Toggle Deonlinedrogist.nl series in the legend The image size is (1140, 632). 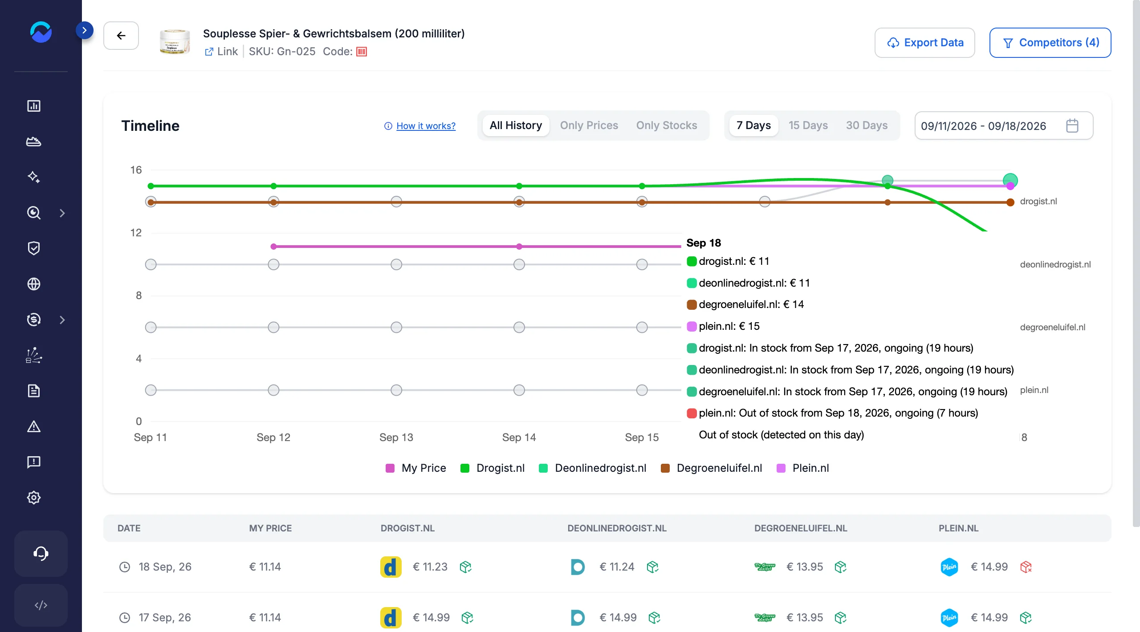[x=593, y=468]
